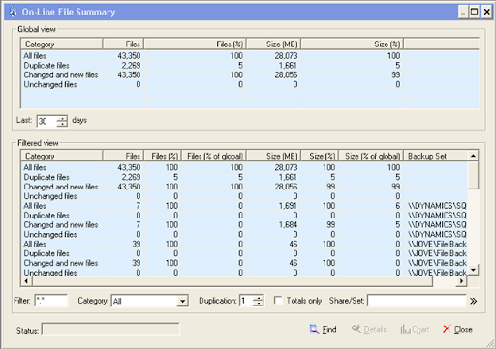This screenshot has height=349, width=496.
Task: Select Filtered Changed and new files row 1,684
Action: coord(244,225)
